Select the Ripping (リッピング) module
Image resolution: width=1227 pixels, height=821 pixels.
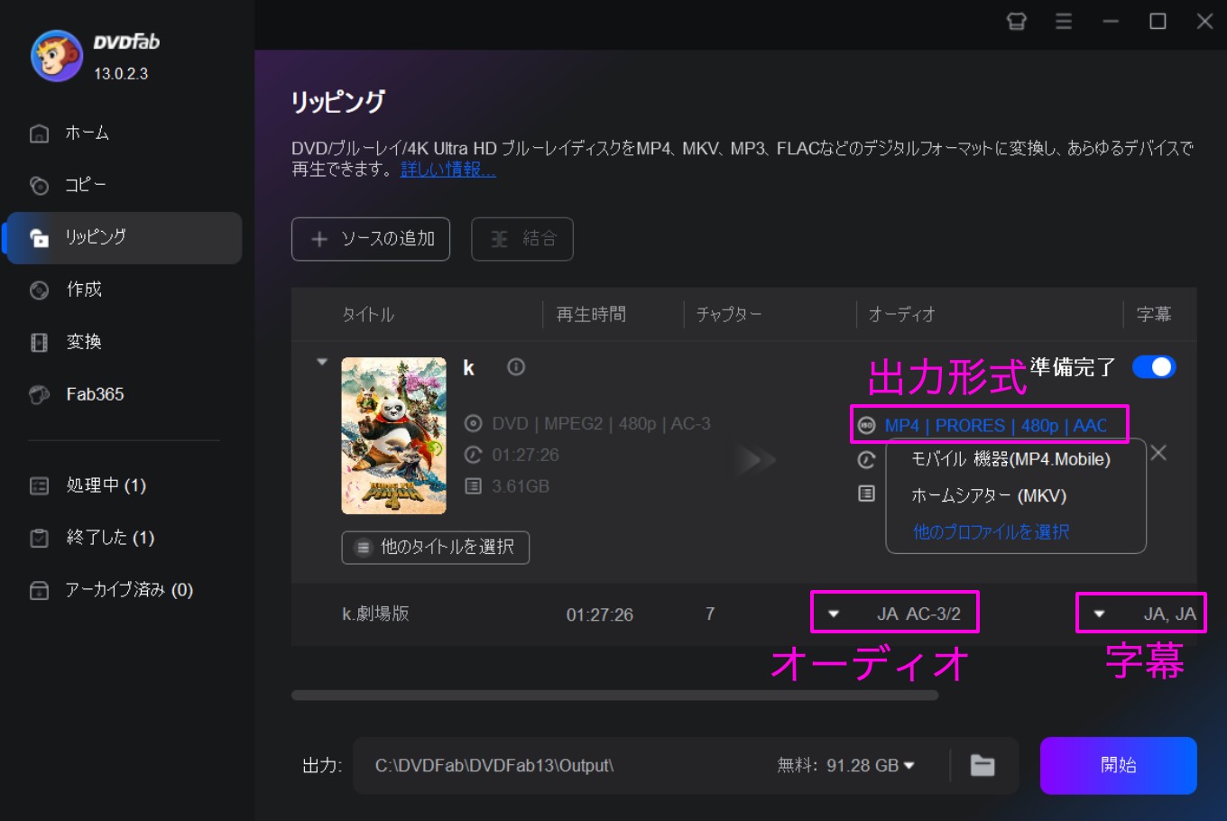(x=125, y=237)
